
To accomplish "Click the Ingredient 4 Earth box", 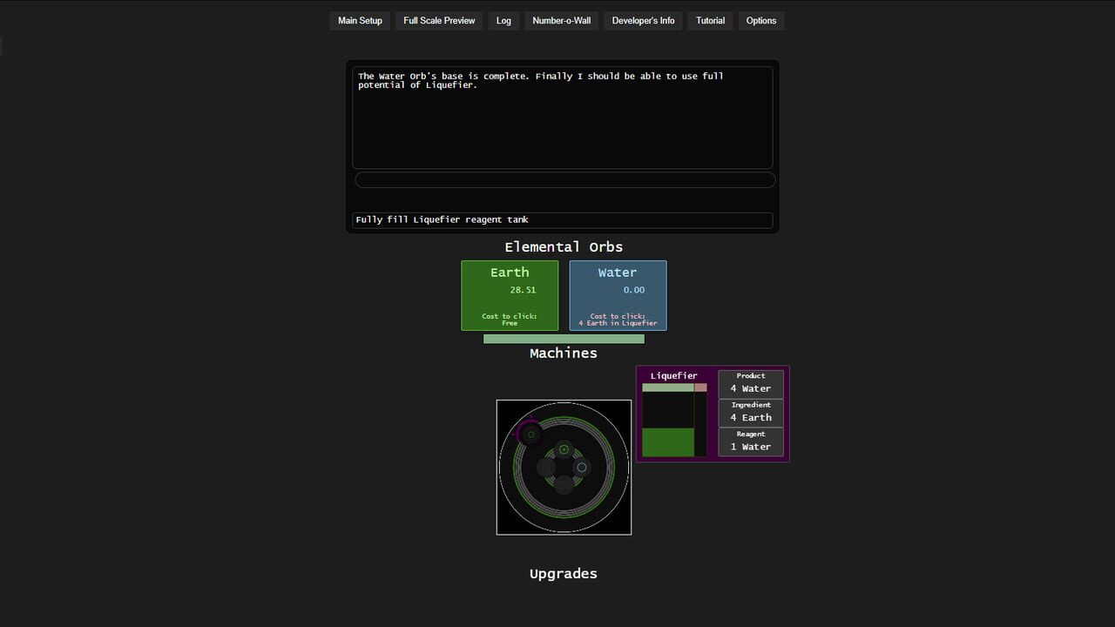I will pyautogui.click(x=750, y=413).
